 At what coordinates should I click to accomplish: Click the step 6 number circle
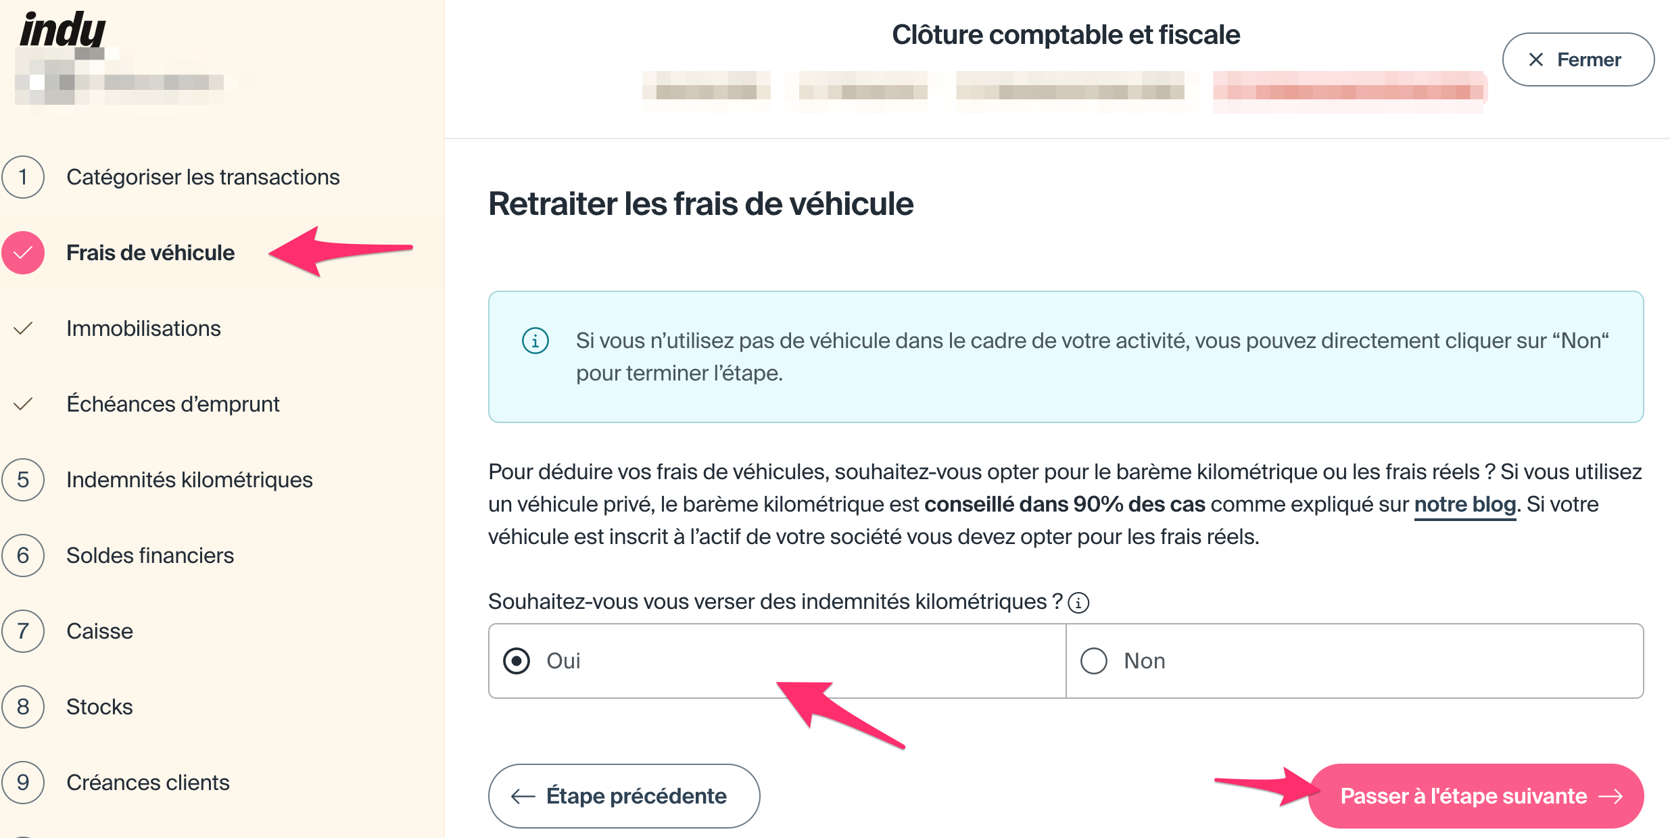(x=23, y=556)
